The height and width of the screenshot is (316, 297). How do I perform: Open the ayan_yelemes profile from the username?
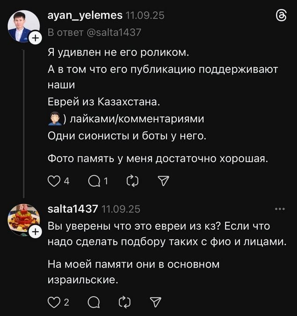[x=85, y=16]
